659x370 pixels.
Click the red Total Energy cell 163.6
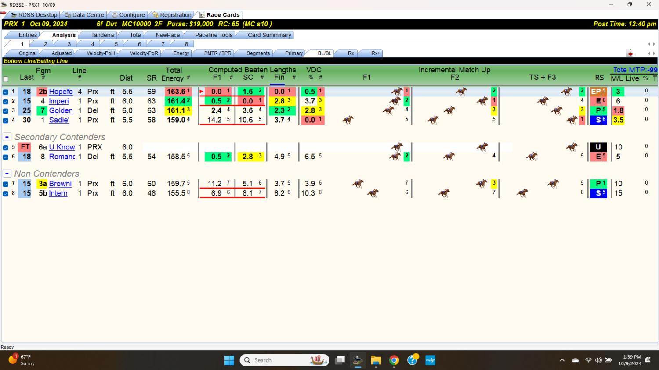pyautogui.click(x=179, y=92)
